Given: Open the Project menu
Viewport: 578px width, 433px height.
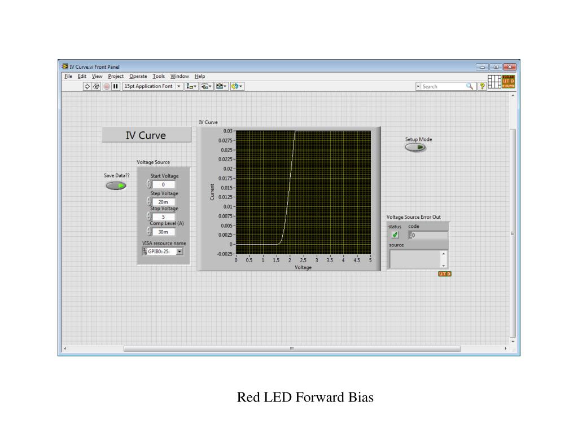Looking at the screenshot, I should 116,76.
